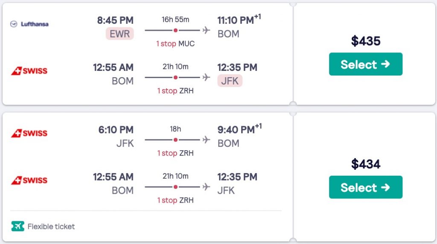
Task: Click the 8:45 PM departure time
Action: click(x=115, y=20)
